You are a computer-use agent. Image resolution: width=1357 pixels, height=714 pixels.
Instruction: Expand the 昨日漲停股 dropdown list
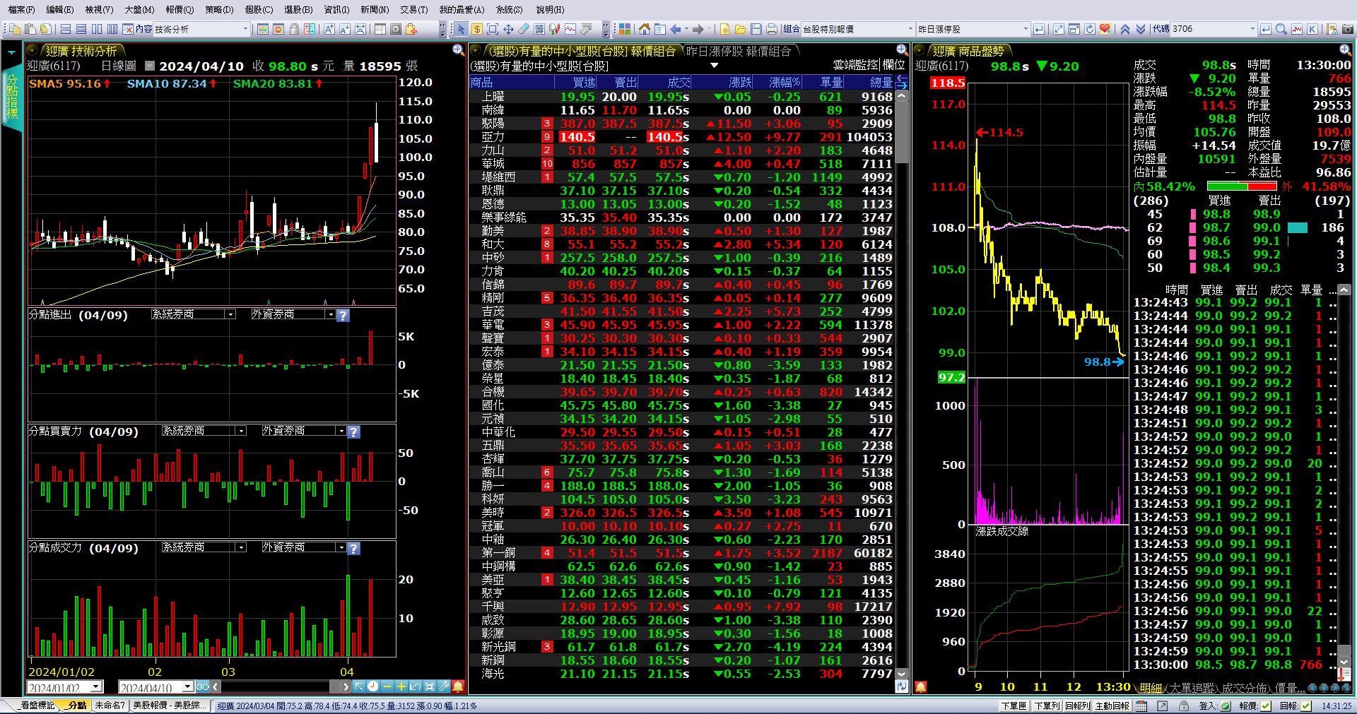point(1026,29)
